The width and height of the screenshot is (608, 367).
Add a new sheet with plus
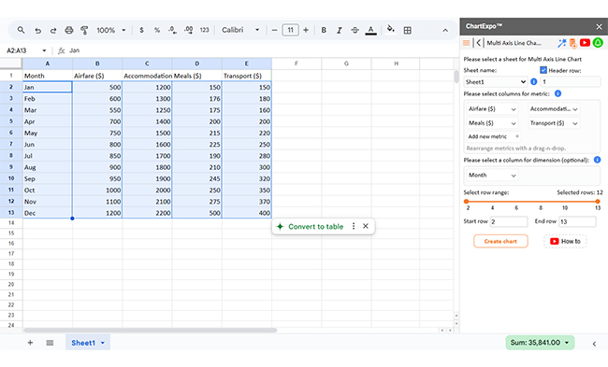pyautogui.click(x=30, y=343)
